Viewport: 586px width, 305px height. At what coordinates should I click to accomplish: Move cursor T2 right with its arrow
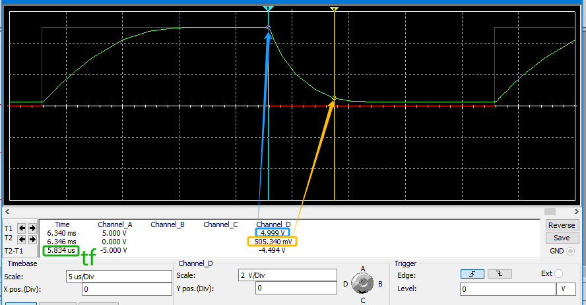[x=32, y=239]
